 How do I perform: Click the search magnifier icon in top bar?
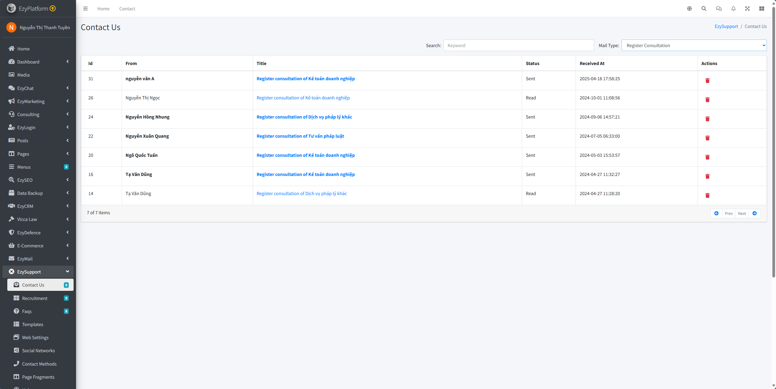pyautogui.click(x=704, y=9)
